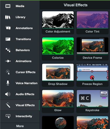Click the Audio Effects speaker icon
Viewport: 110px width, 129px height.
pos(8,94)
